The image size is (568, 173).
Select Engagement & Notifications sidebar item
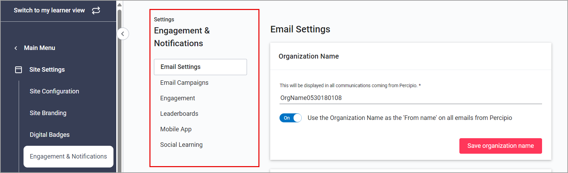pyautogui.click(x=68, y=156)
